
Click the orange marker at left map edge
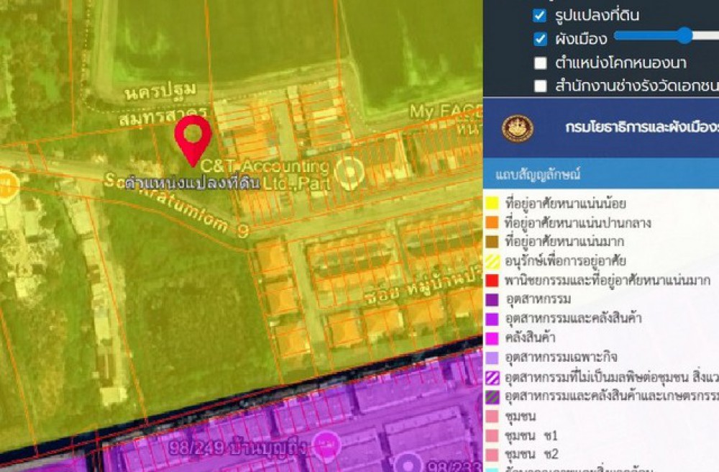point(6,185)
